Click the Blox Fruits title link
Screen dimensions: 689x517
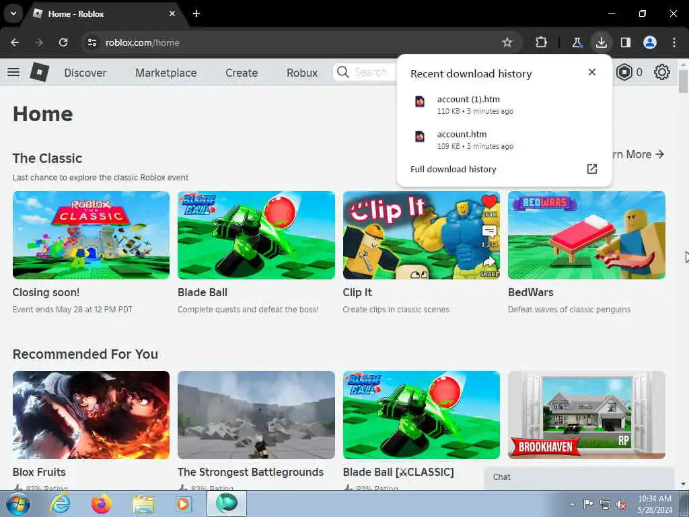pyautogui.click(x=39, y=472)
